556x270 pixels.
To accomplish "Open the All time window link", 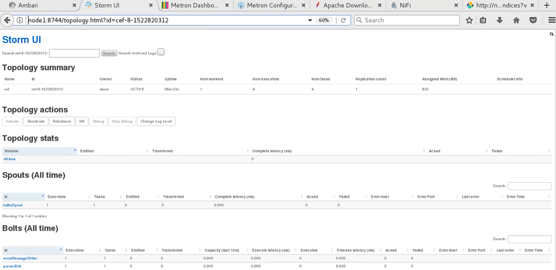I will pyautogui.click(x=9, y=159).
